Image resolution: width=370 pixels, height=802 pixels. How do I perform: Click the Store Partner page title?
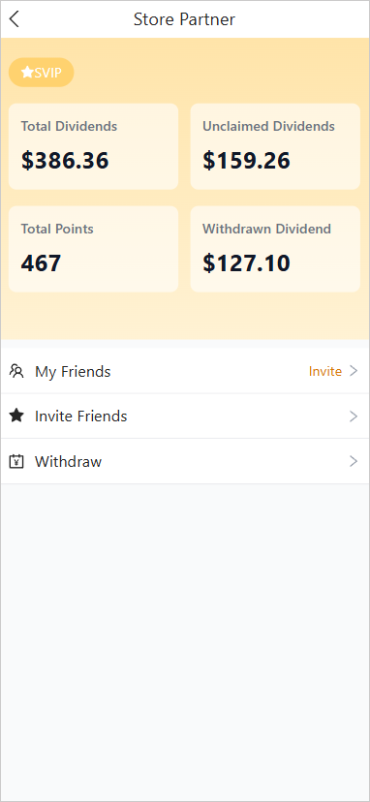click(x=184, y=19)
